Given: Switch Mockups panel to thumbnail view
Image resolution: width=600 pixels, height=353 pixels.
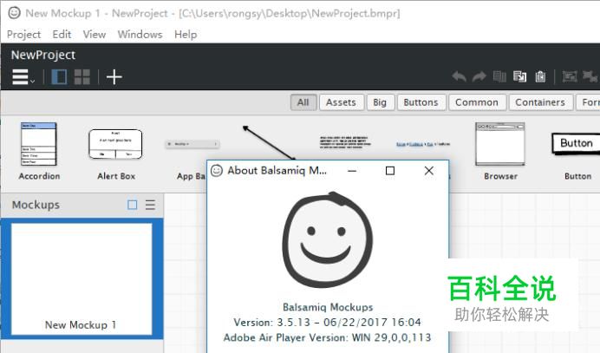Looking at the screenshot, I should [x=133, y=205].
